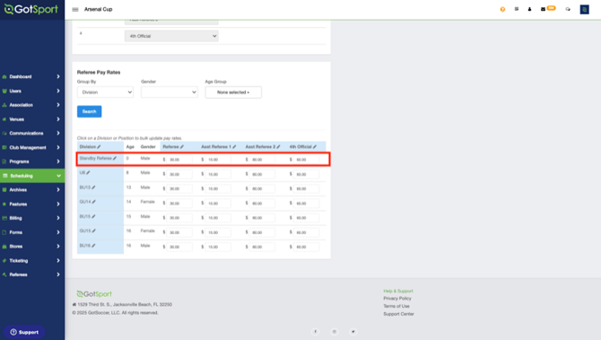
Task: Click the GU15 division name
Action: tap(85, 231)
